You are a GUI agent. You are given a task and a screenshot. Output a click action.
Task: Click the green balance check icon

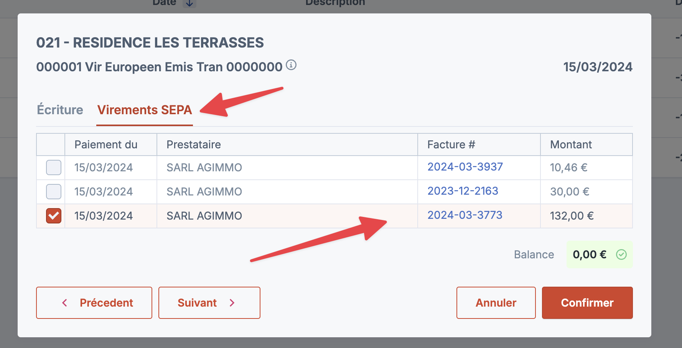pos(621,254)
